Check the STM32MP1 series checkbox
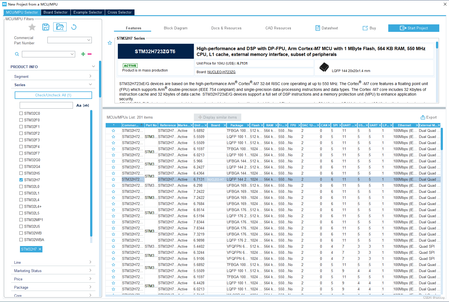The width and height of the screenshot is (449, 302). click(x=21, y=220)
